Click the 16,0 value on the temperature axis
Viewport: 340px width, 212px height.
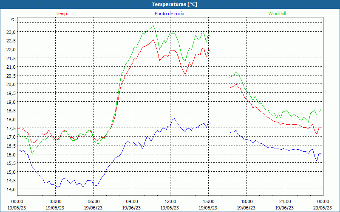[11, 154]
